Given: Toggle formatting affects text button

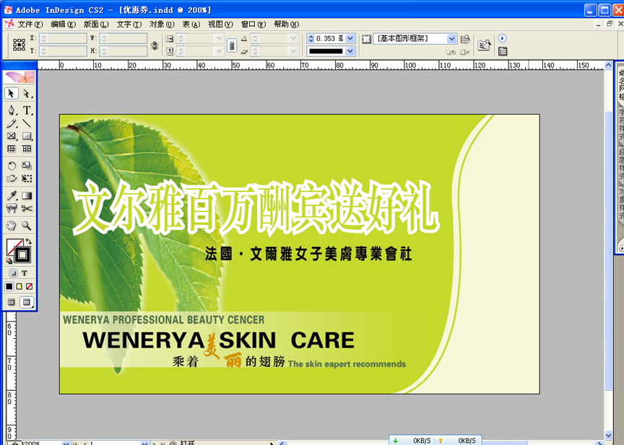Looking at the screenshot, I should coord(25,273).
